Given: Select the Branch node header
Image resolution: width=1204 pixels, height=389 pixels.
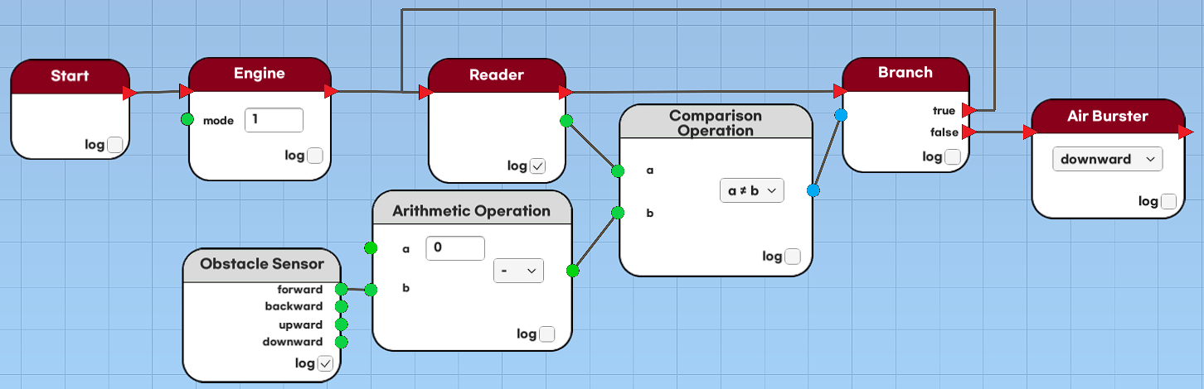Looking at the screenshot, I should pyautogui.click(x=905, y=73).
